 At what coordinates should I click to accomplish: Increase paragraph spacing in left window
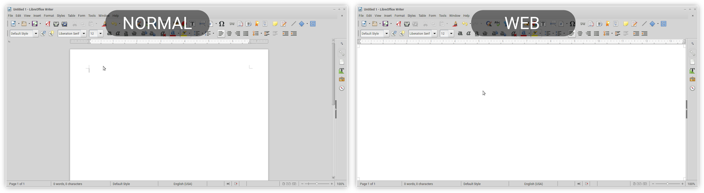click(x=267, y=33)
